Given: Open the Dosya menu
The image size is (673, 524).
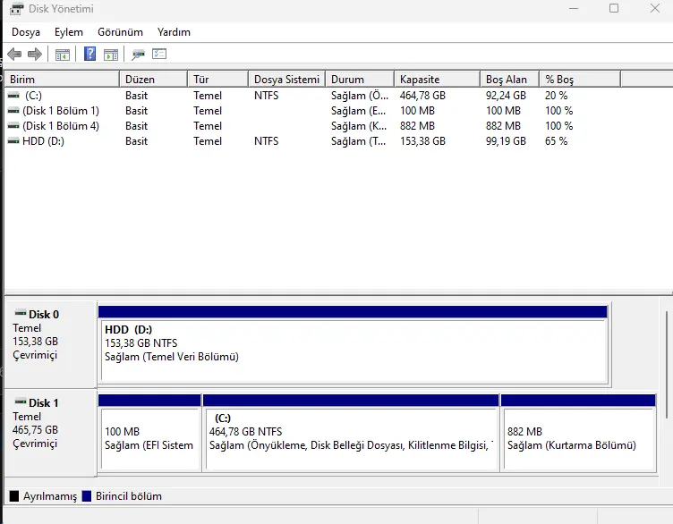Looking at the screenshot, I should pos(26,32).
